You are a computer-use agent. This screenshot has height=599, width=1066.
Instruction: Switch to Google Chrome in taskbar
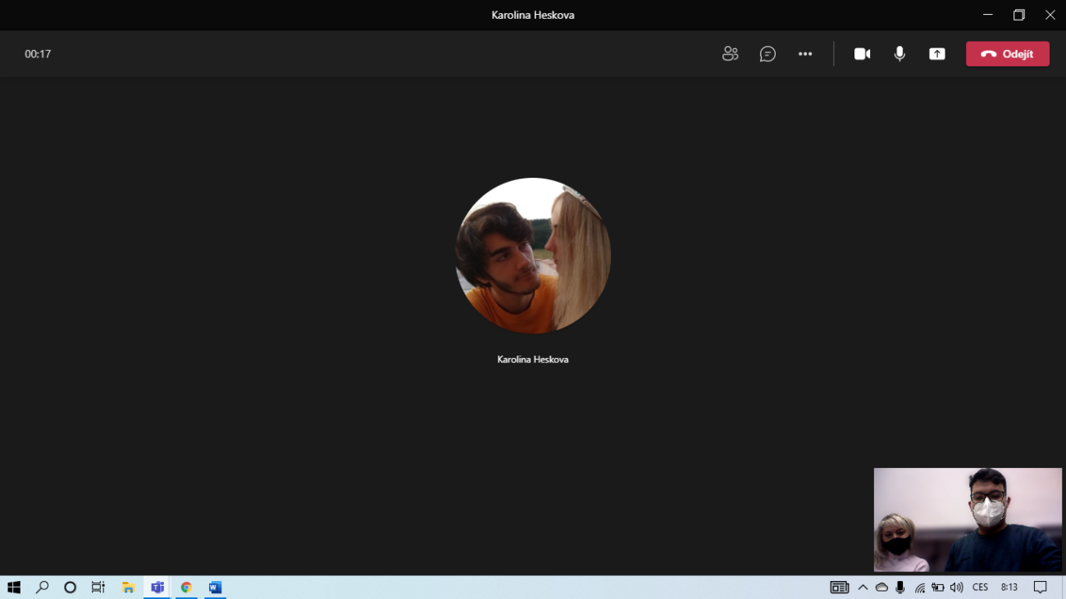coord(186,588)
